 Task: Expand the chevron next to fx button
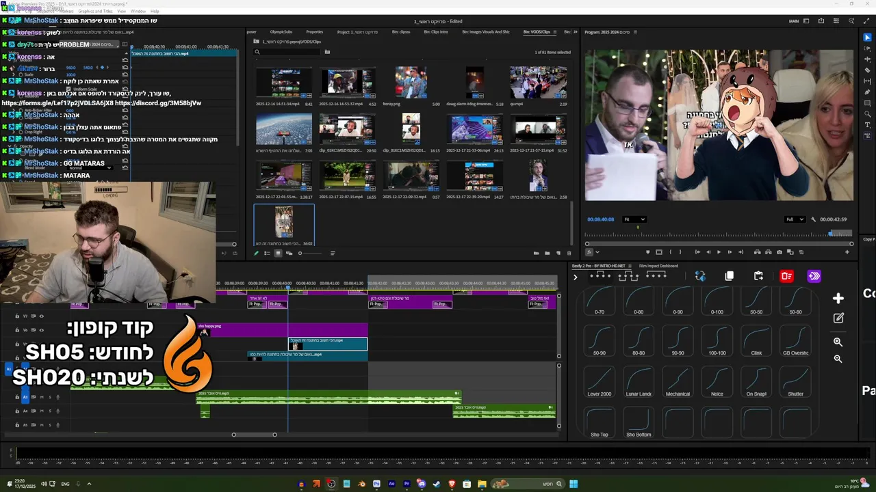[597, 252]
